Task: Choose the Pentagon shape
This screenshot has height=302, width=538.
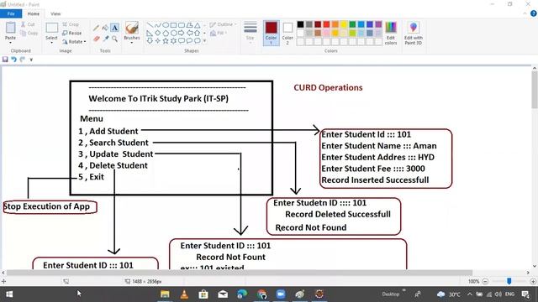Action: pos(166,34)
